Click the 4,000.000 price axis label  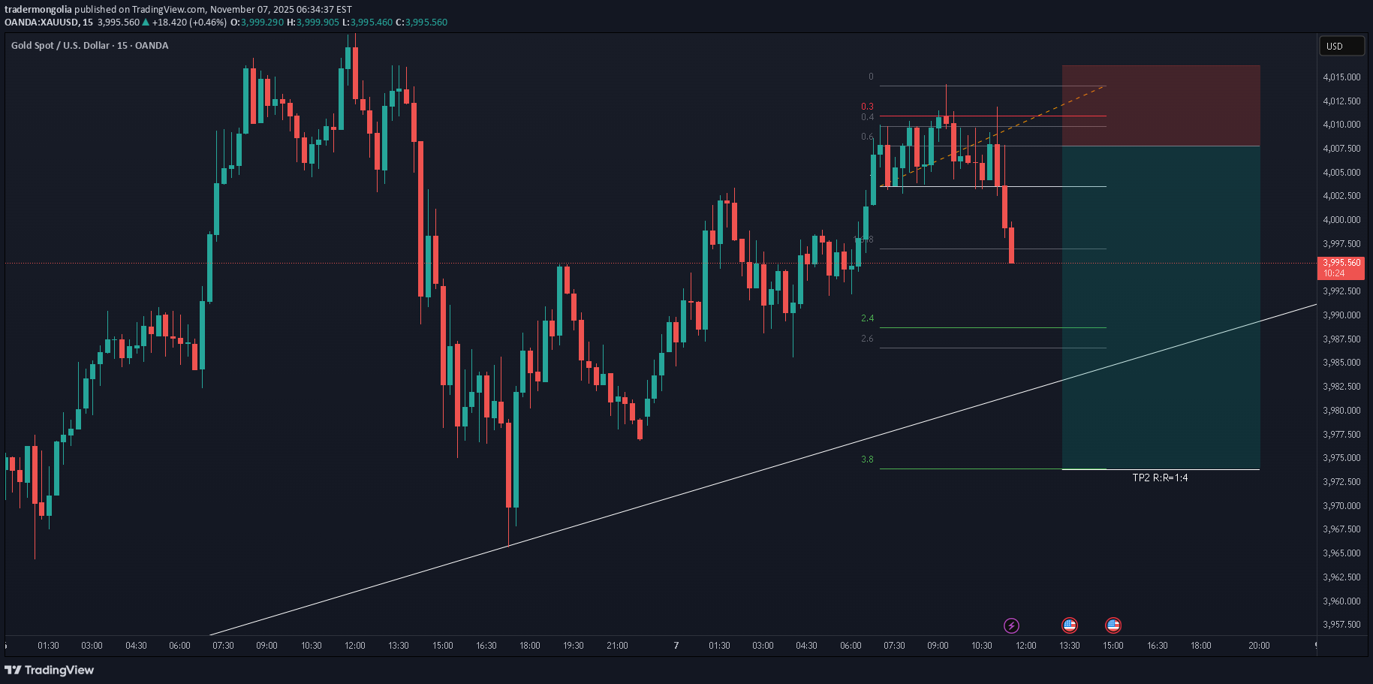pos(1341,220)
